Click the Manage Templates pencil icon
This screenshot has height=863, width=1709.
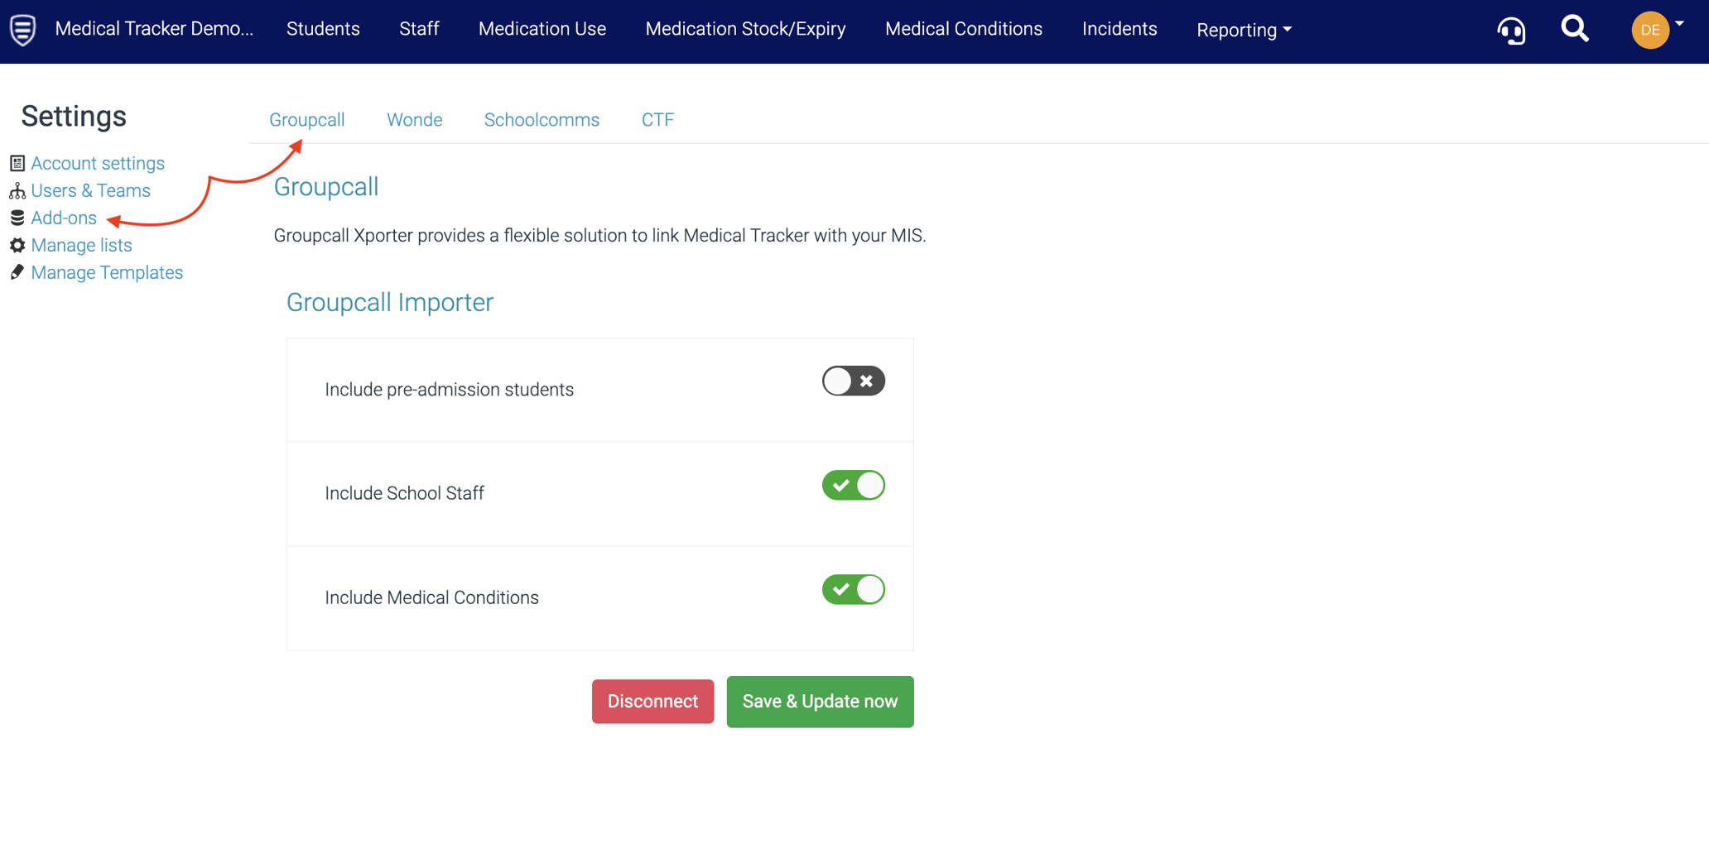point(17,272)
